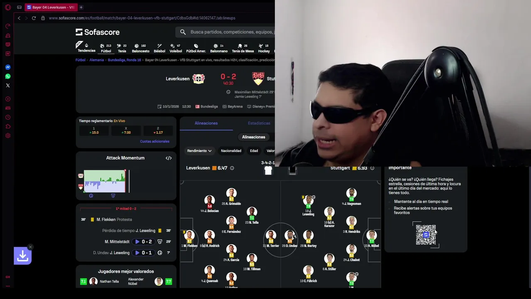Click the floating download button
The width and height of the screenshot is (531, 299).
tap(22, 256)
